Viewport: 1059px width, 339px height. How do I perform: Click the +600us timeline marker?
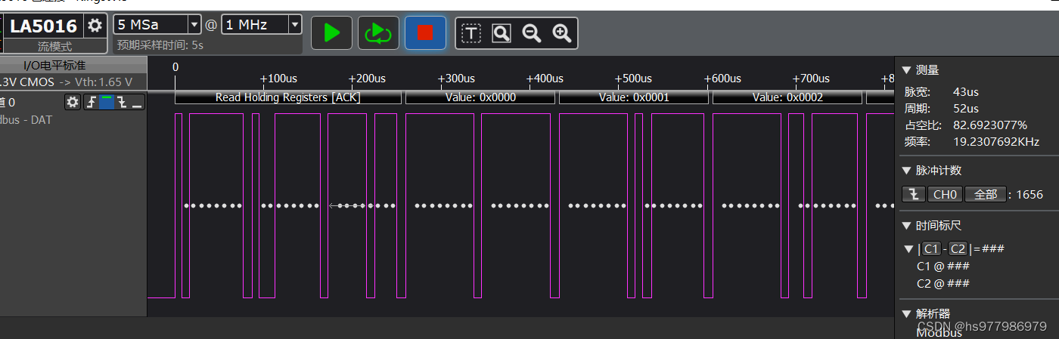tap(722, 79)
